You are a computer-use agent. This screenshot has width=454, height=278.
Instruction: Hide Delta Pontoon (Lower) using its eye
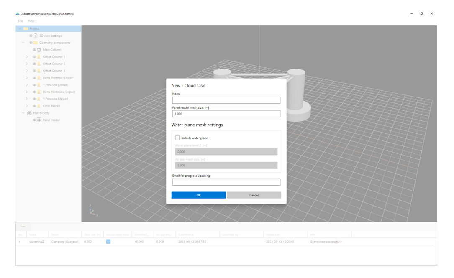34,78
